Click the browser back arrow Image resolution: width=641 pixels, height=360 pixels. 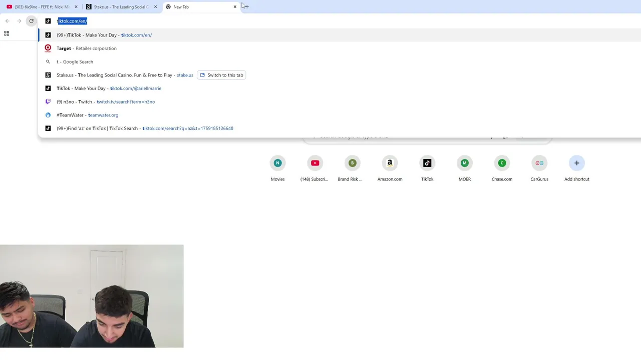click(x=7, y=21)
